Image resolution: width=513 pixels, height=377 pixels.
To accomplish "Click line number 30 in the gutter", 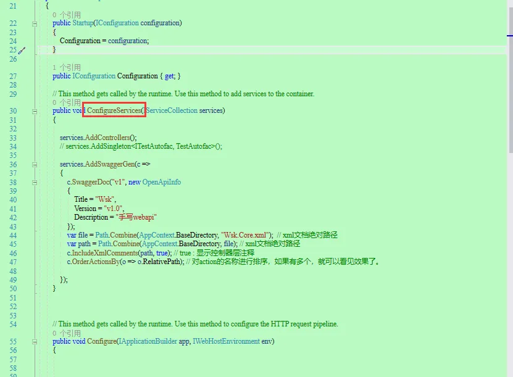I will (13, 111).
